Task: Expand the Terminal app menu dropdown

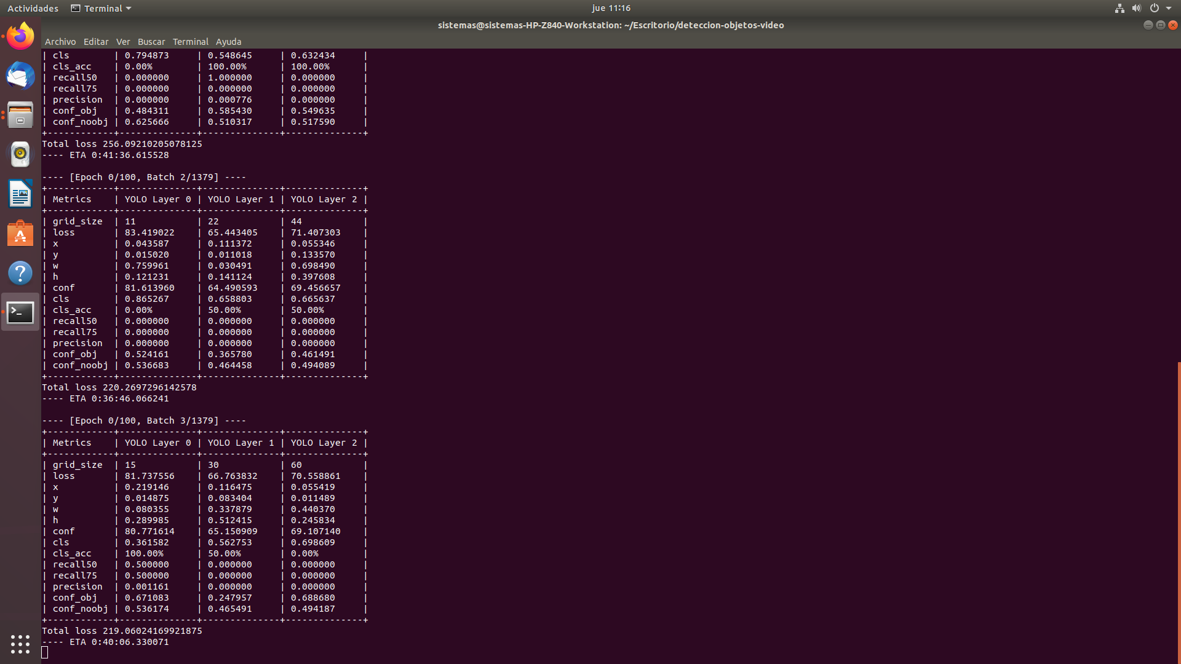Action: [101, 8]
